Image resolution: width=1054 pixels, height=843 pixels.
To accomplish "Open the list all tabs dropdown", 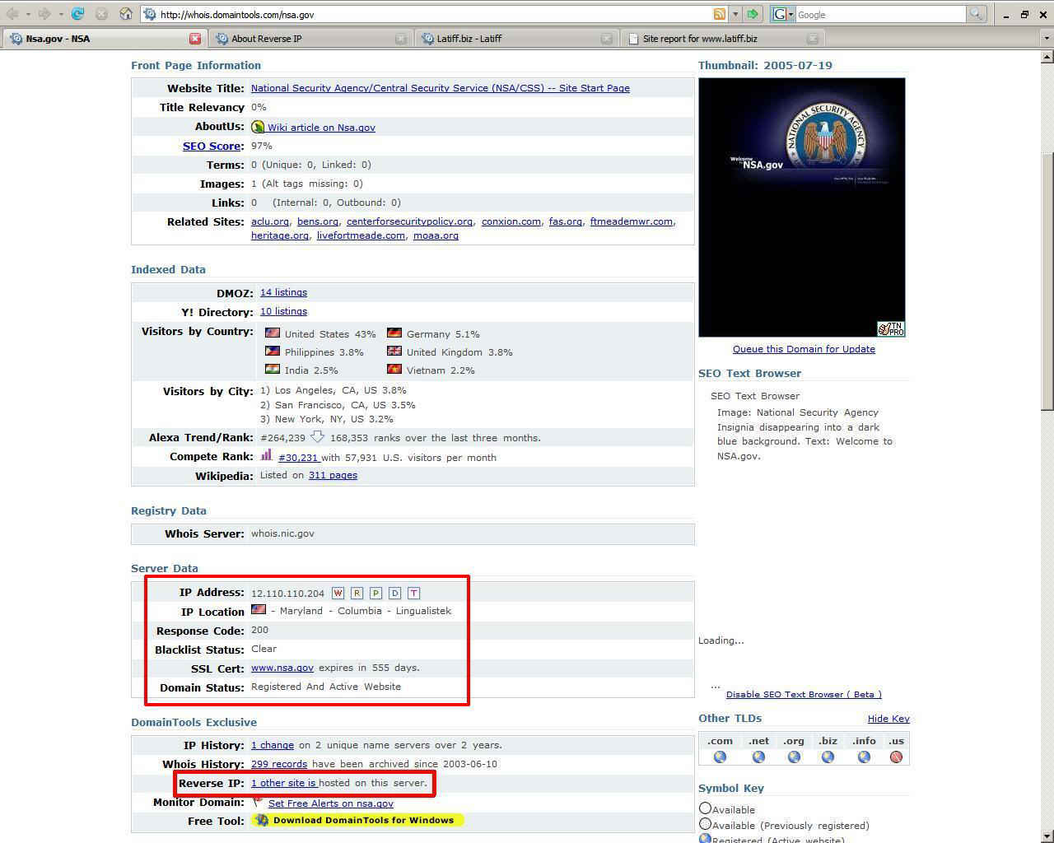I will pos(1047,38).
